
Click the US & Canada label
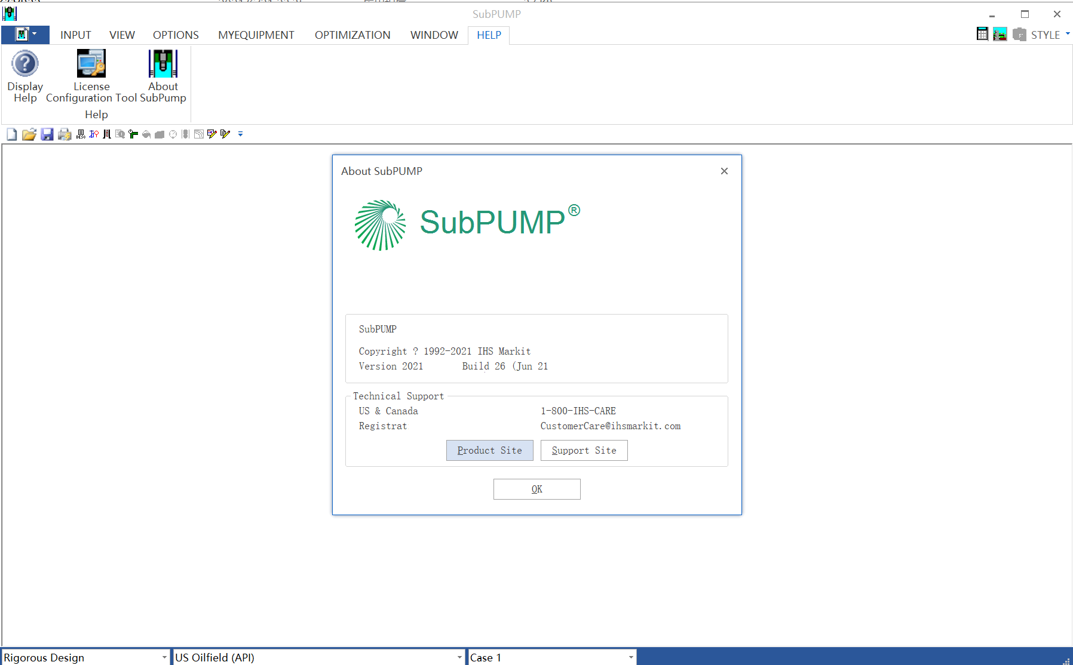[x=388, y=411]
